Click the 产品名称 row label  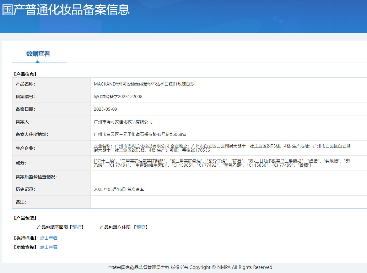coord(25,84)
